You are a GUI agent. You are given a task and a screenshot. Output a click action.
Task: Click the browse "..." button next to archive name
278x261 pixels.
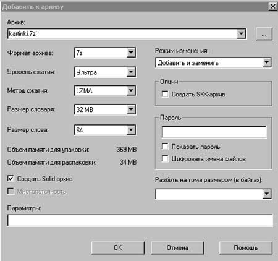click(x=264, y=34)
